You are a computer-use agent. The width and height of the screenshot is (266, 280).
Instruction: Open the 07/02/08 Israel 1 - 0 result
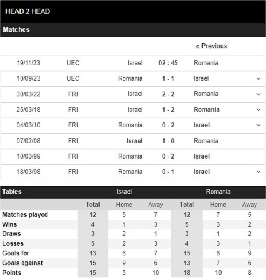pos(168,141)
